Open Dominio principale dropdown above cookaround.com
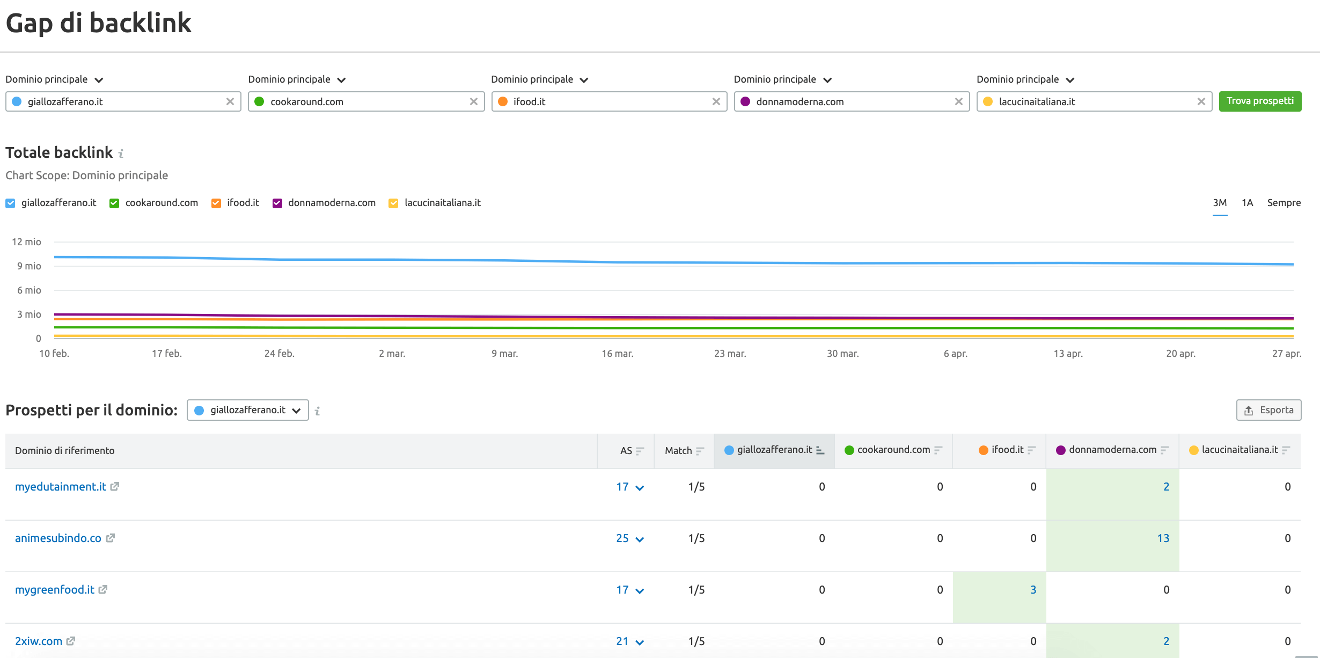 click(297, 79)
